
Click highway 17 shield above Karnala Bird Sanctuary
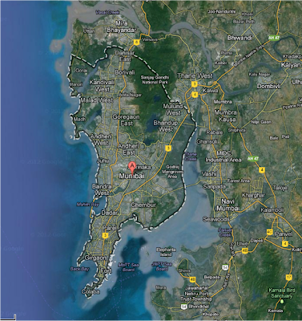point(288,278)
